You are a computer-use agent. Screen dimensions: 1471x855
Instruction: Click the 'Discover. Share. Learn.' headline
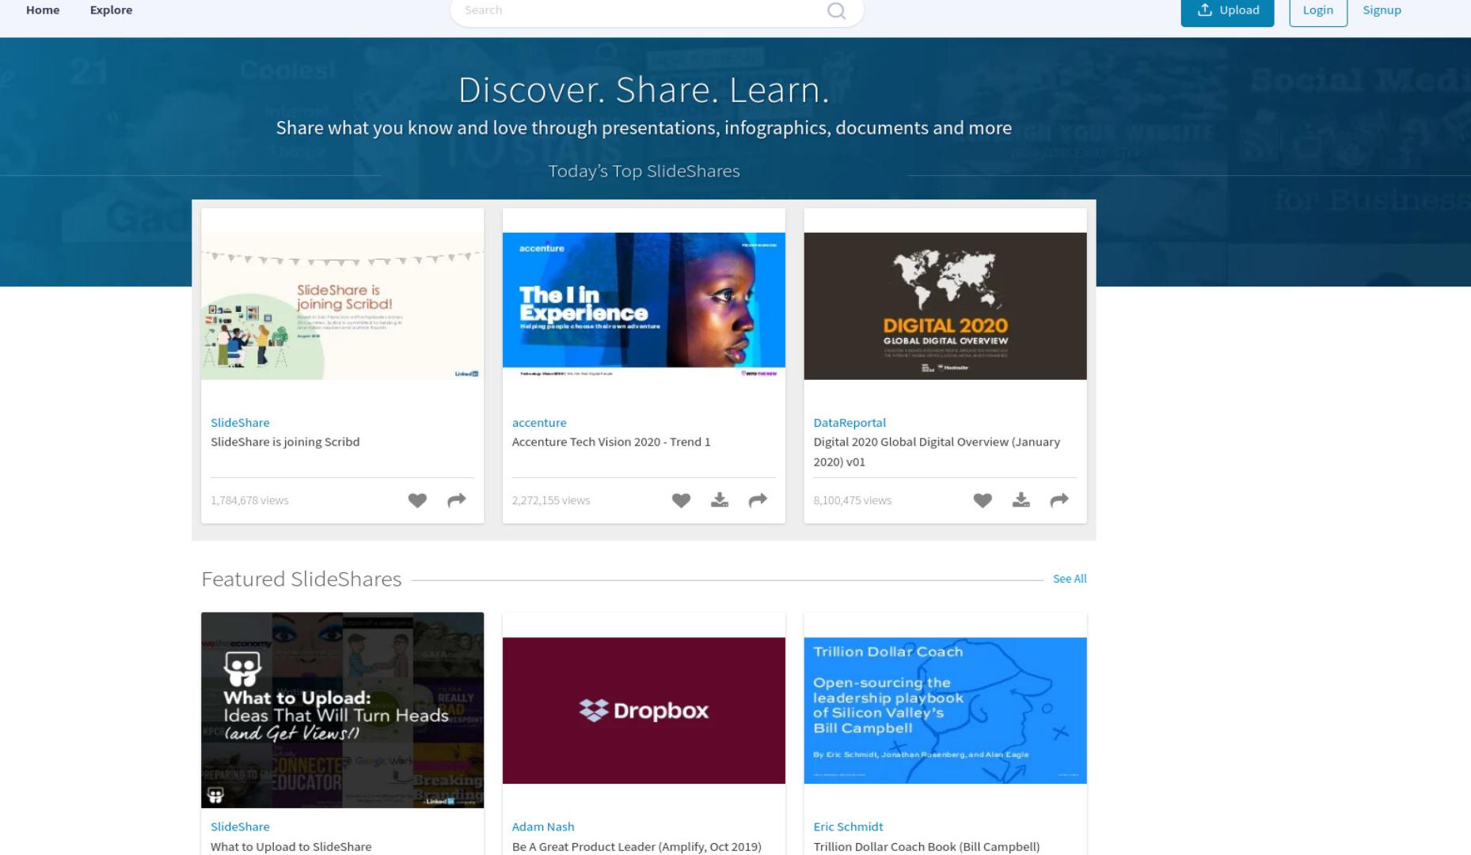pos(644,89)
